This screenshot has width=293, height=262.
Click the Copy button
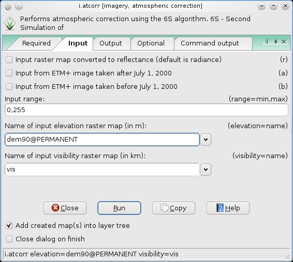pos(173,208)
